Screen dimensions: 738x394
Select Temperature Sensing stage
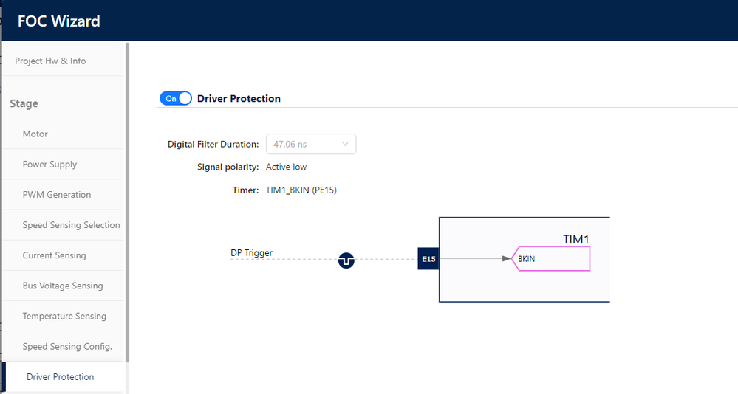point(64,316)
